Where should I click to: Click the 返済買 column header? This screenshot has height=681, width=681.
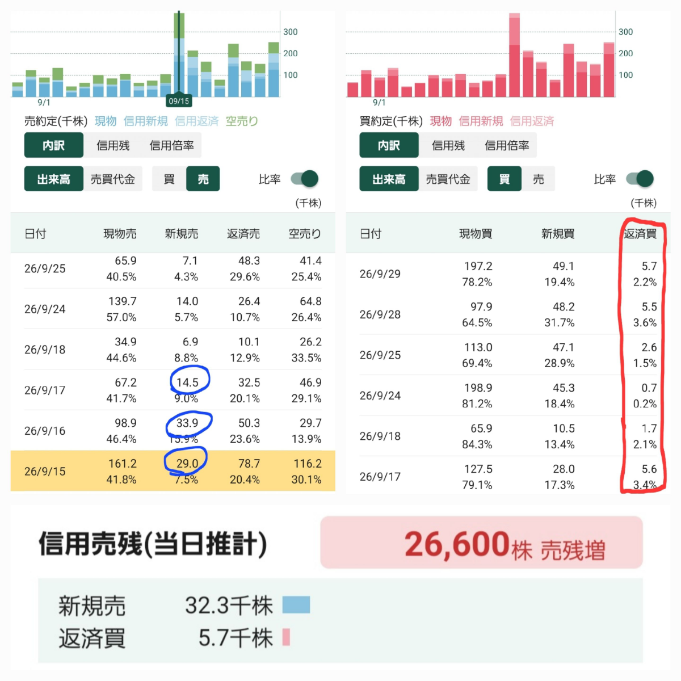point(640,233)
